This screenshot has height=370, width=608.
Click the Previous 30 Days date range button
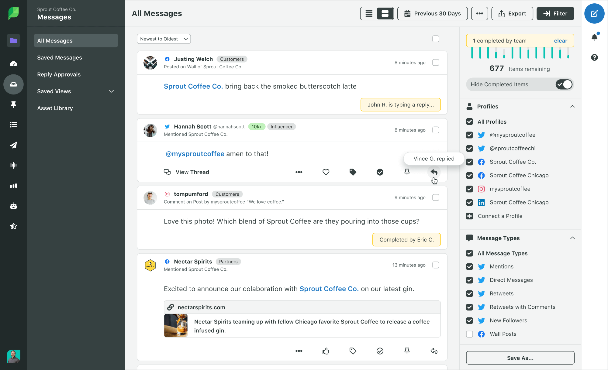431,13
